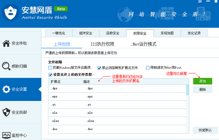Enable 拦截Windows短文件名漏洞 checkbox

pos(50,68)
